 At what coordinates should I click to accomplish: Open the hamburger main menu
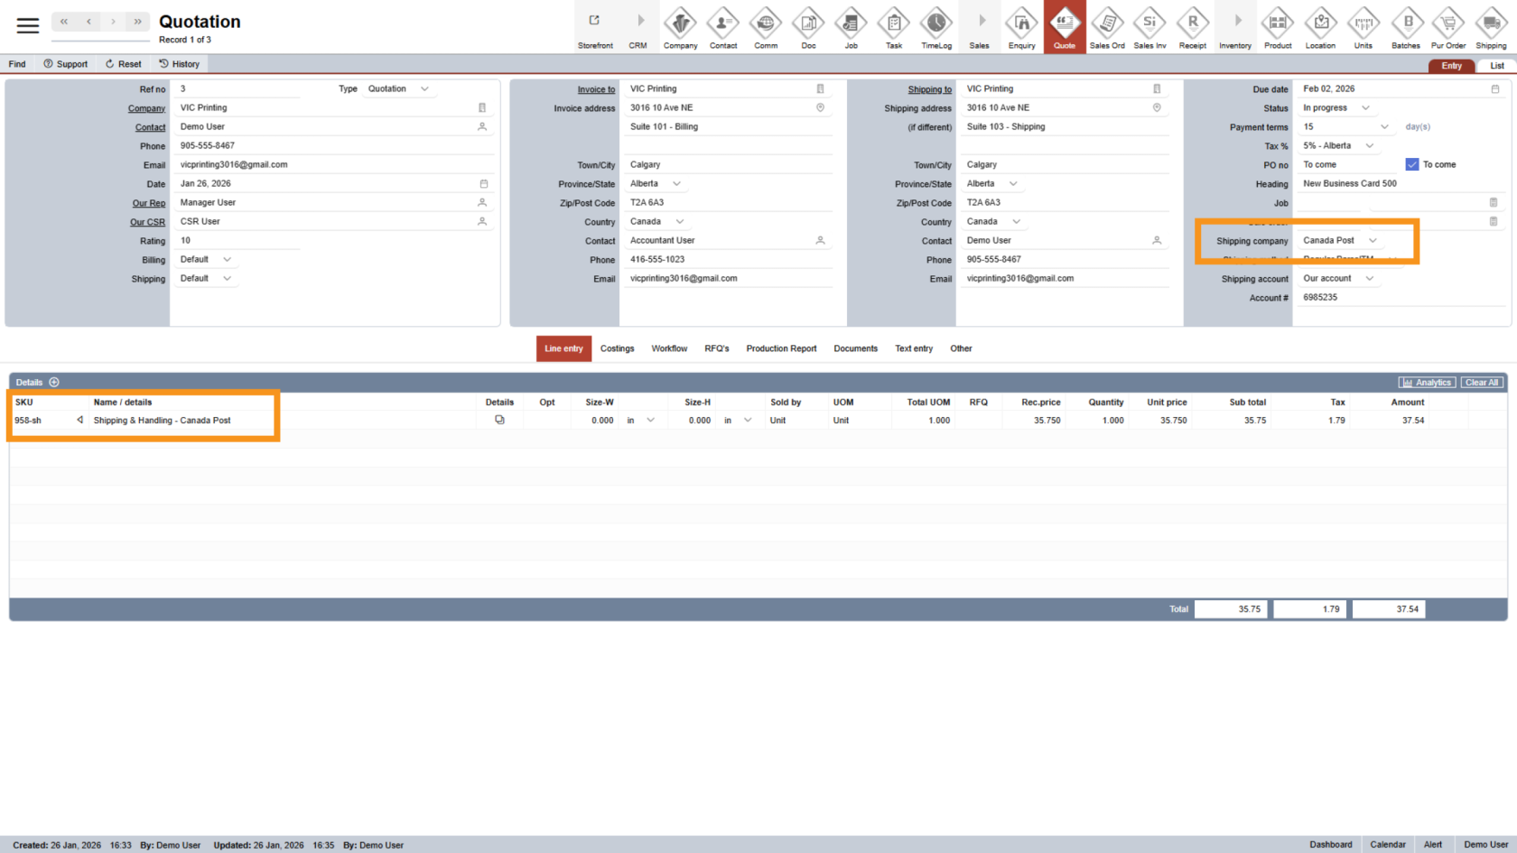pyautogui.click(x=28, y=26)
